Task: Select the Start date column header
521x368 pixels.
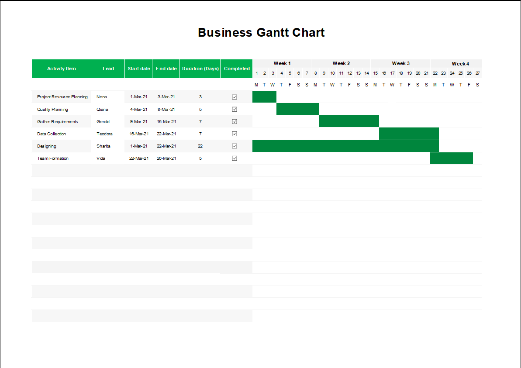Action: pos(139,69)
